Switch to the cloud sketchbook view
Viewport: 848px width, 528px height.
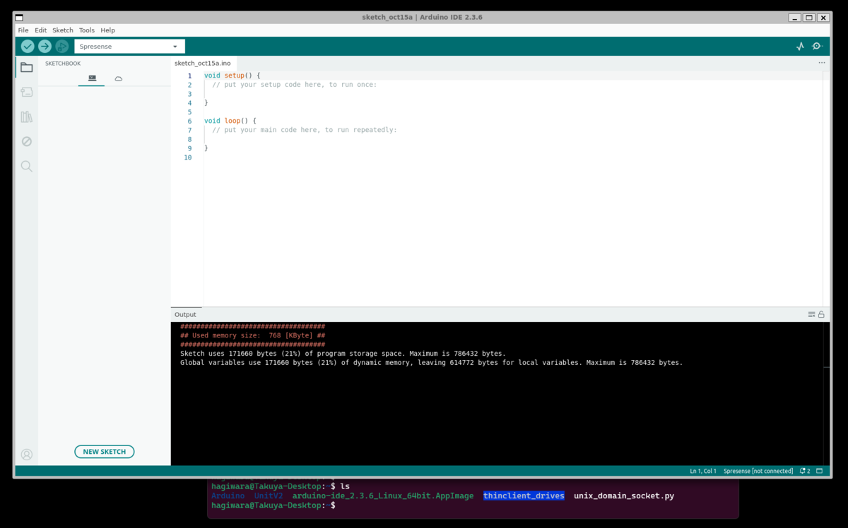tap(118, 78)
